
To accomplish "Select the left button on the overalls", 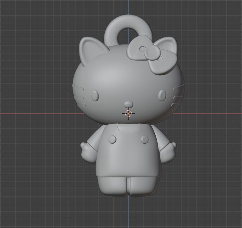I will [112, 140].
